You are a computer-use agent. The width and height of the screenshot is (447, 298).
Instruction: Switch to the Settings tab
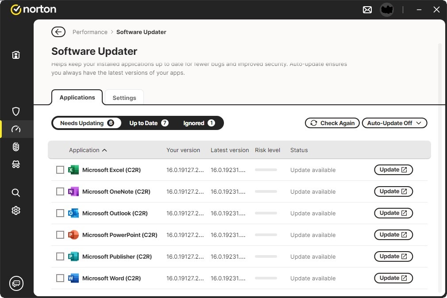click(124, 98)
